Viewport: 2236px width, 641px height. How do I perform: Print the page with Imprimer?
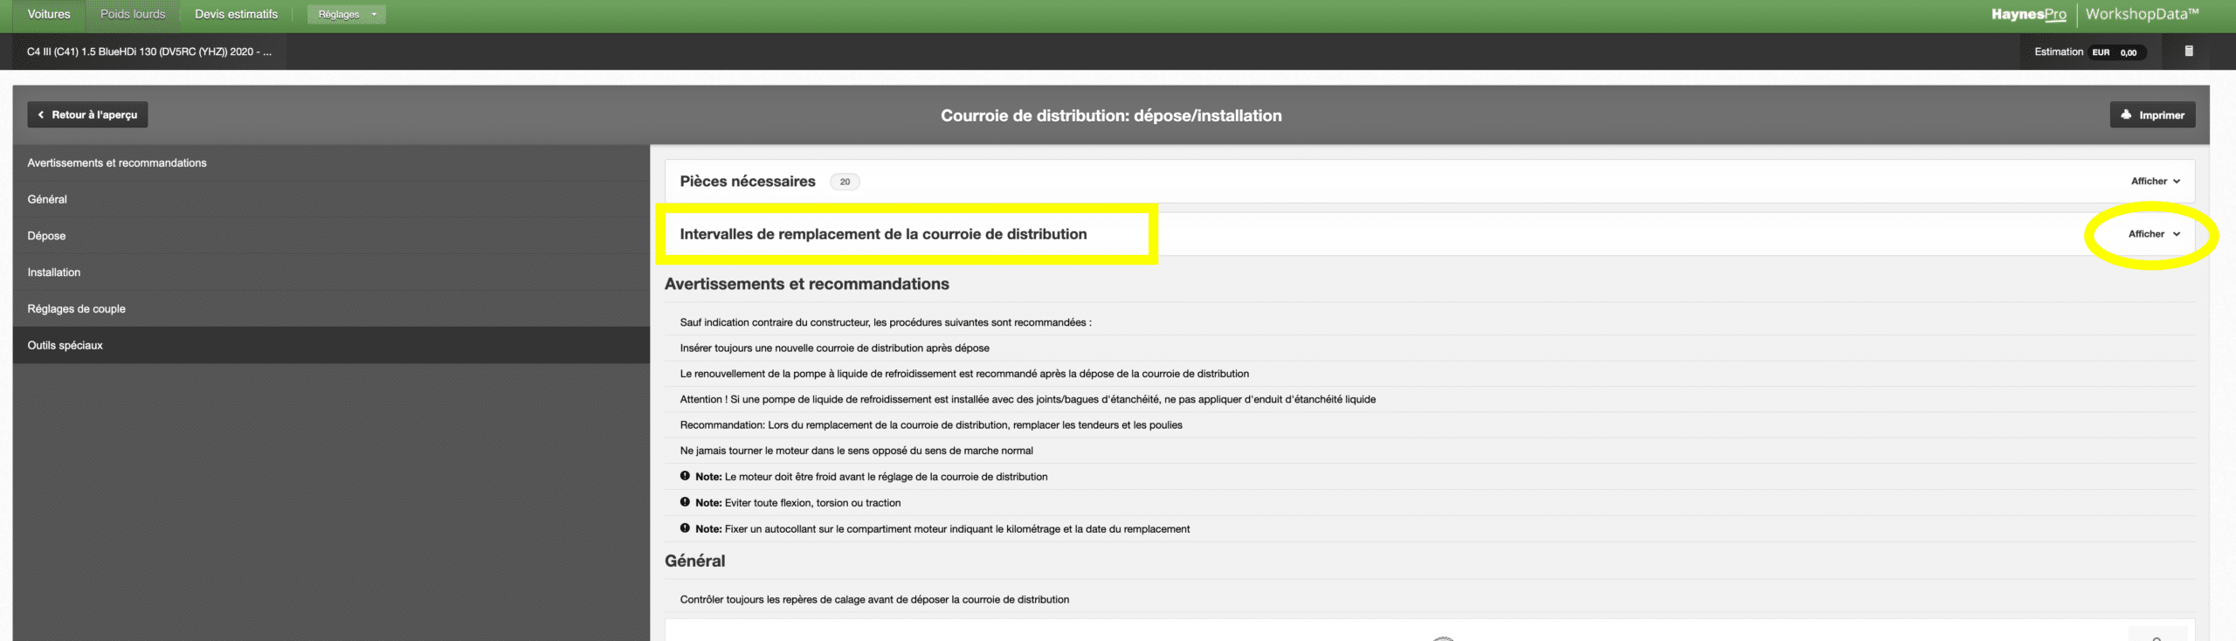pos(2152,115)
